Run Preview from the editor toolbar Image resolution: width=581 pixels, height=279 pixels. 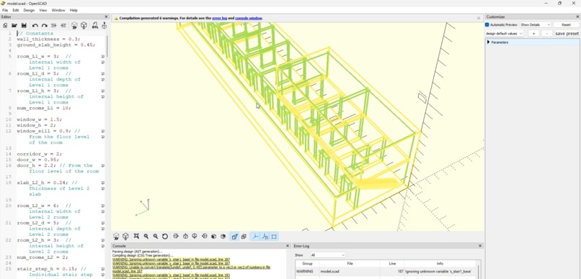74,25
